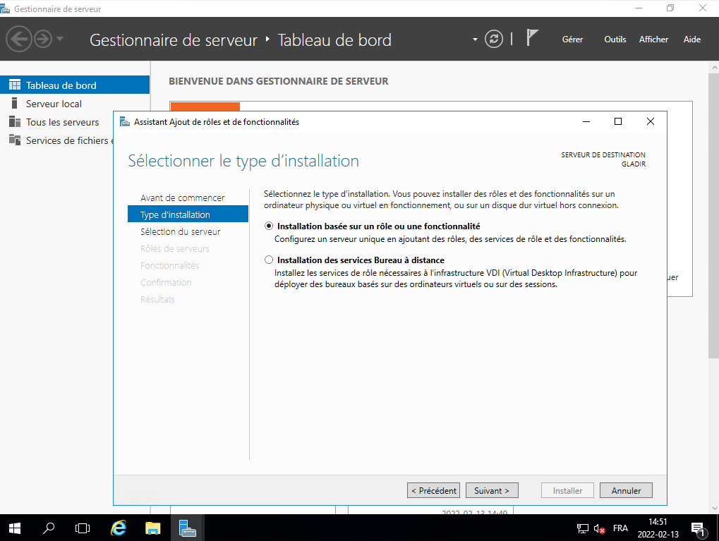
Task: Open network status tray icon
Action: tap(582, 528)
